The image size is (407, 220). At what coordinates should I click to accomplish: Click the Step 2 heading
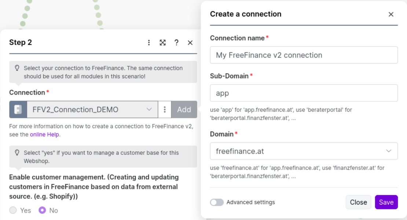[x=21, y=42]
